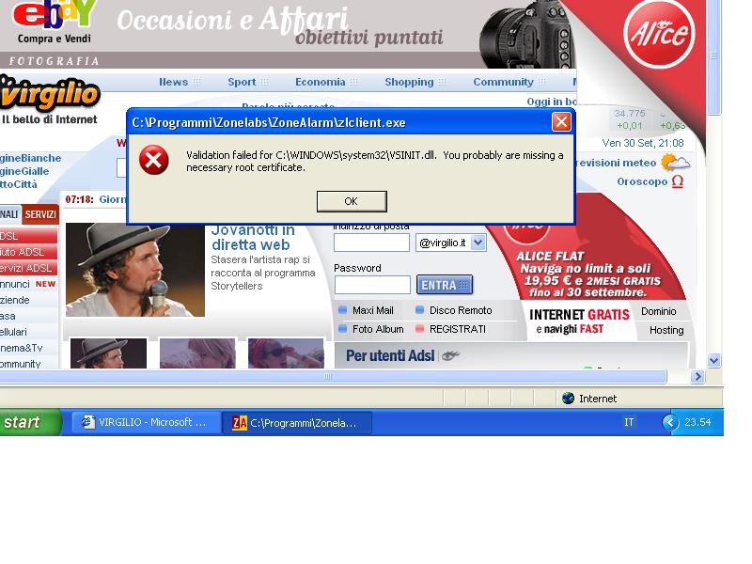Focus the Password input field
The image size is (752, 564).
pyautogui.click(x=372, y=285)
